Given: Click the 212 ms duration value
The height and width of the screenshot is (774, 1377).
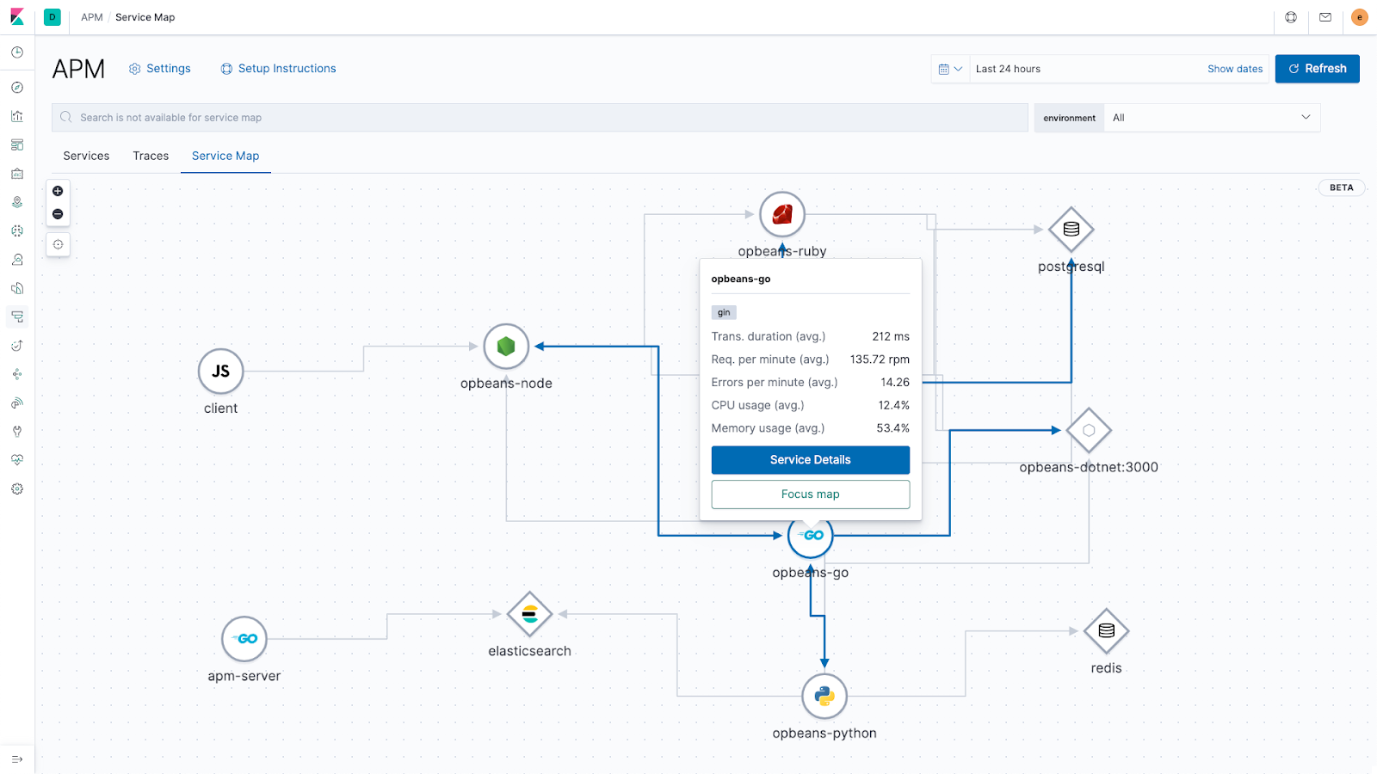Looking at the screenshot, I should pos(891,336).
